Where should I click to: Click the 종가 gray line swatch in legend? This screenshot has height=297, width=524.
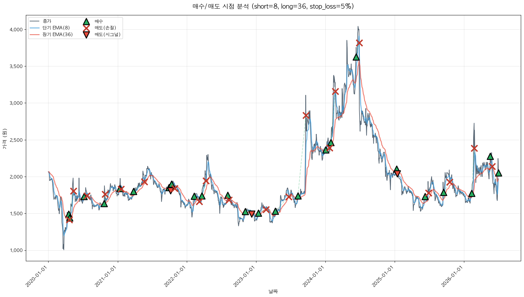(x=34, y=21)
